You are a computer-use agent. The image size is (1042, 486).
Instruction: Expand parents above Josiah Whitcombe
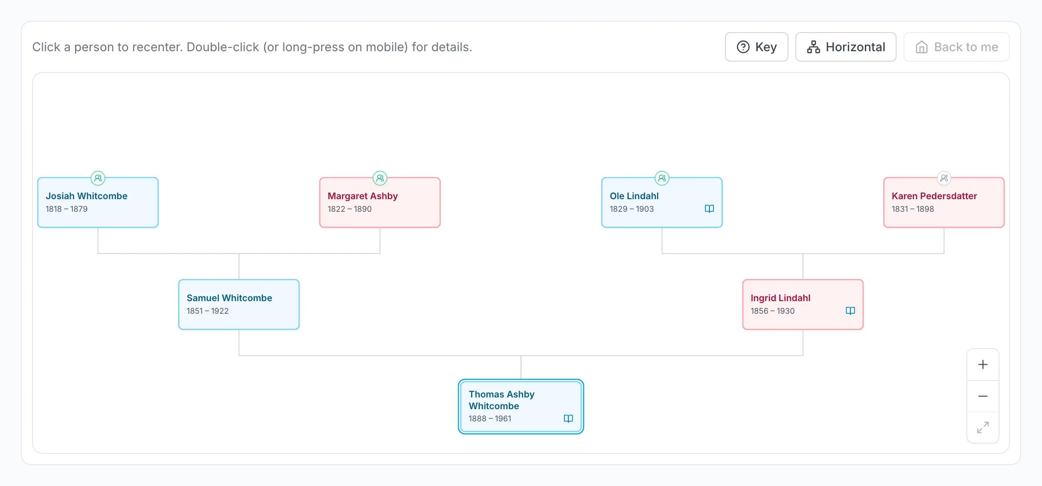[98, 178]
